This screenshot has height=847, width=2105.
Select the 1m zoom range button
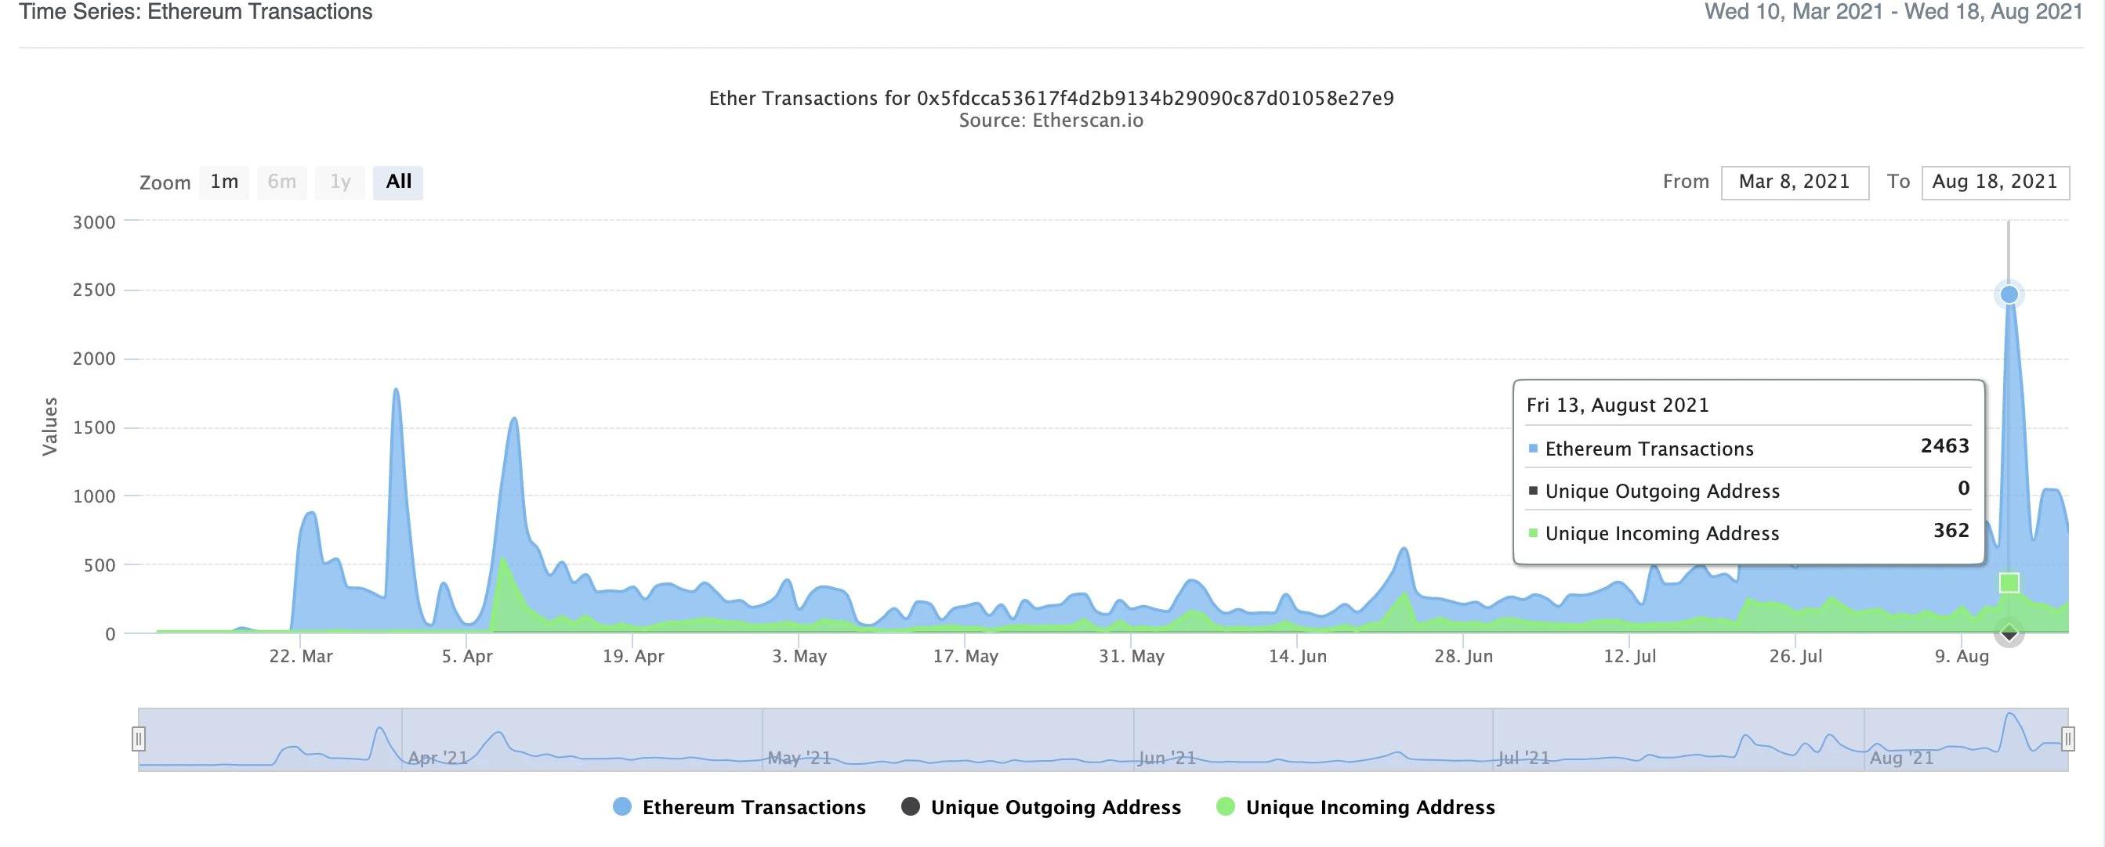click(x=224, y=182)
